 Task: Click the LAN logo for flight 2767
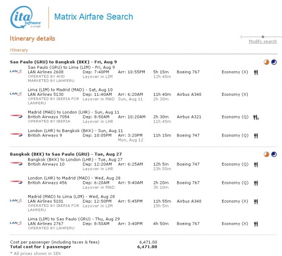tap(16, 223)
